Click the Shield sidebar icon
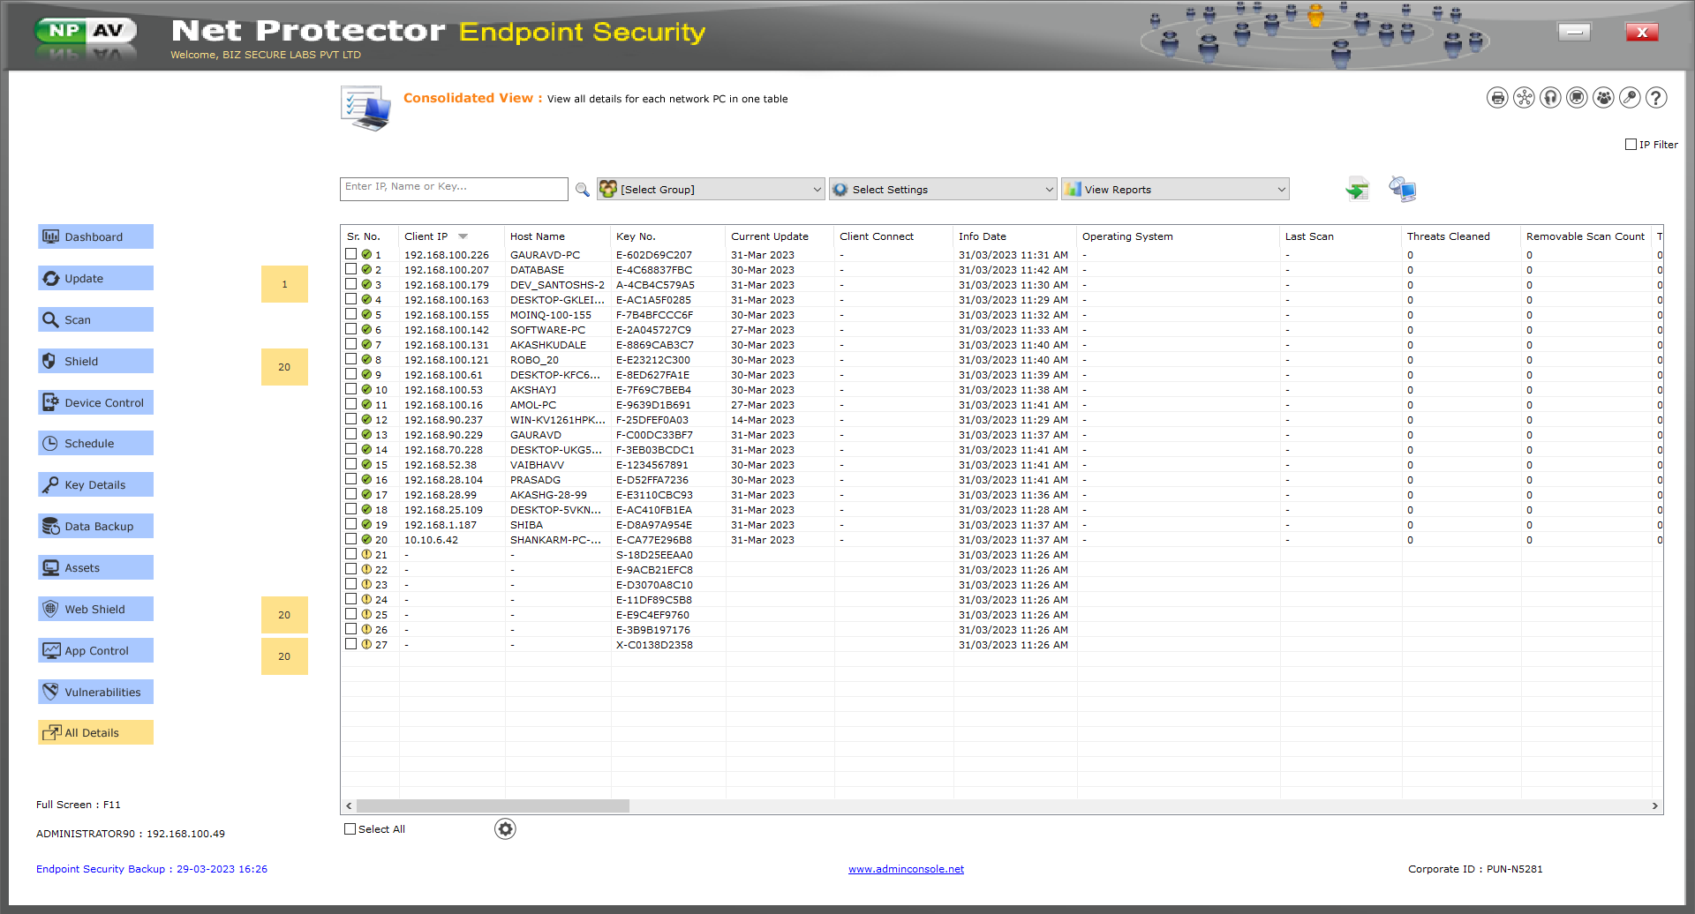 (50, 361)
